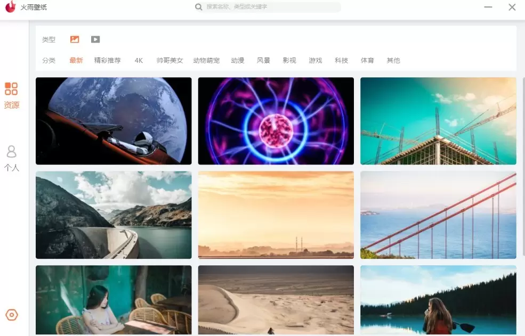
Task: Open the 个人 personal section
Action: [x=11, y=158]
